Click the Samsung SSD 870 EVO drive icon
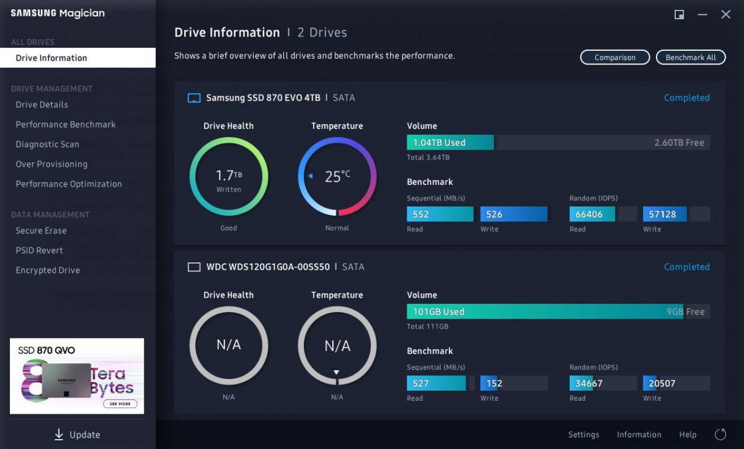 point(194,98)
